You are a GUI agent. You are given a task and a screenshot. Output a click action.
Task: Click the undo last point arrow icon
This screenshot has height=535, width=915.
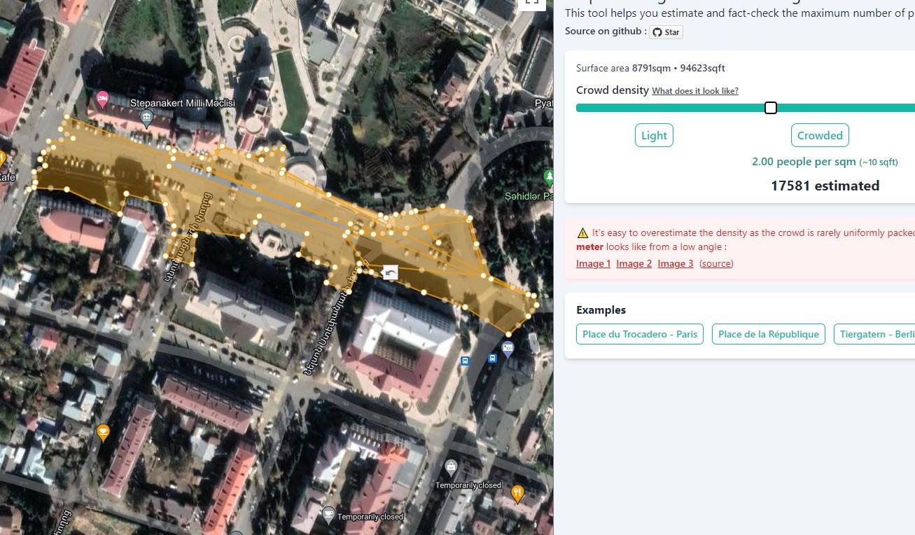[x=391, y=272]
